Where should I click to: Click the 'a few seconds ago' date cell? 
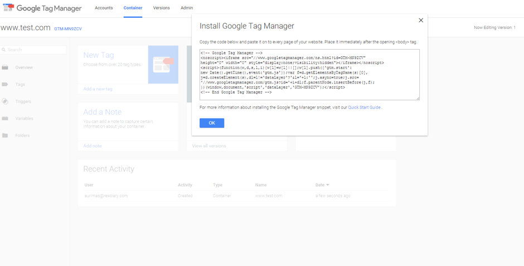pyautogui.click(x=333, y=195)
